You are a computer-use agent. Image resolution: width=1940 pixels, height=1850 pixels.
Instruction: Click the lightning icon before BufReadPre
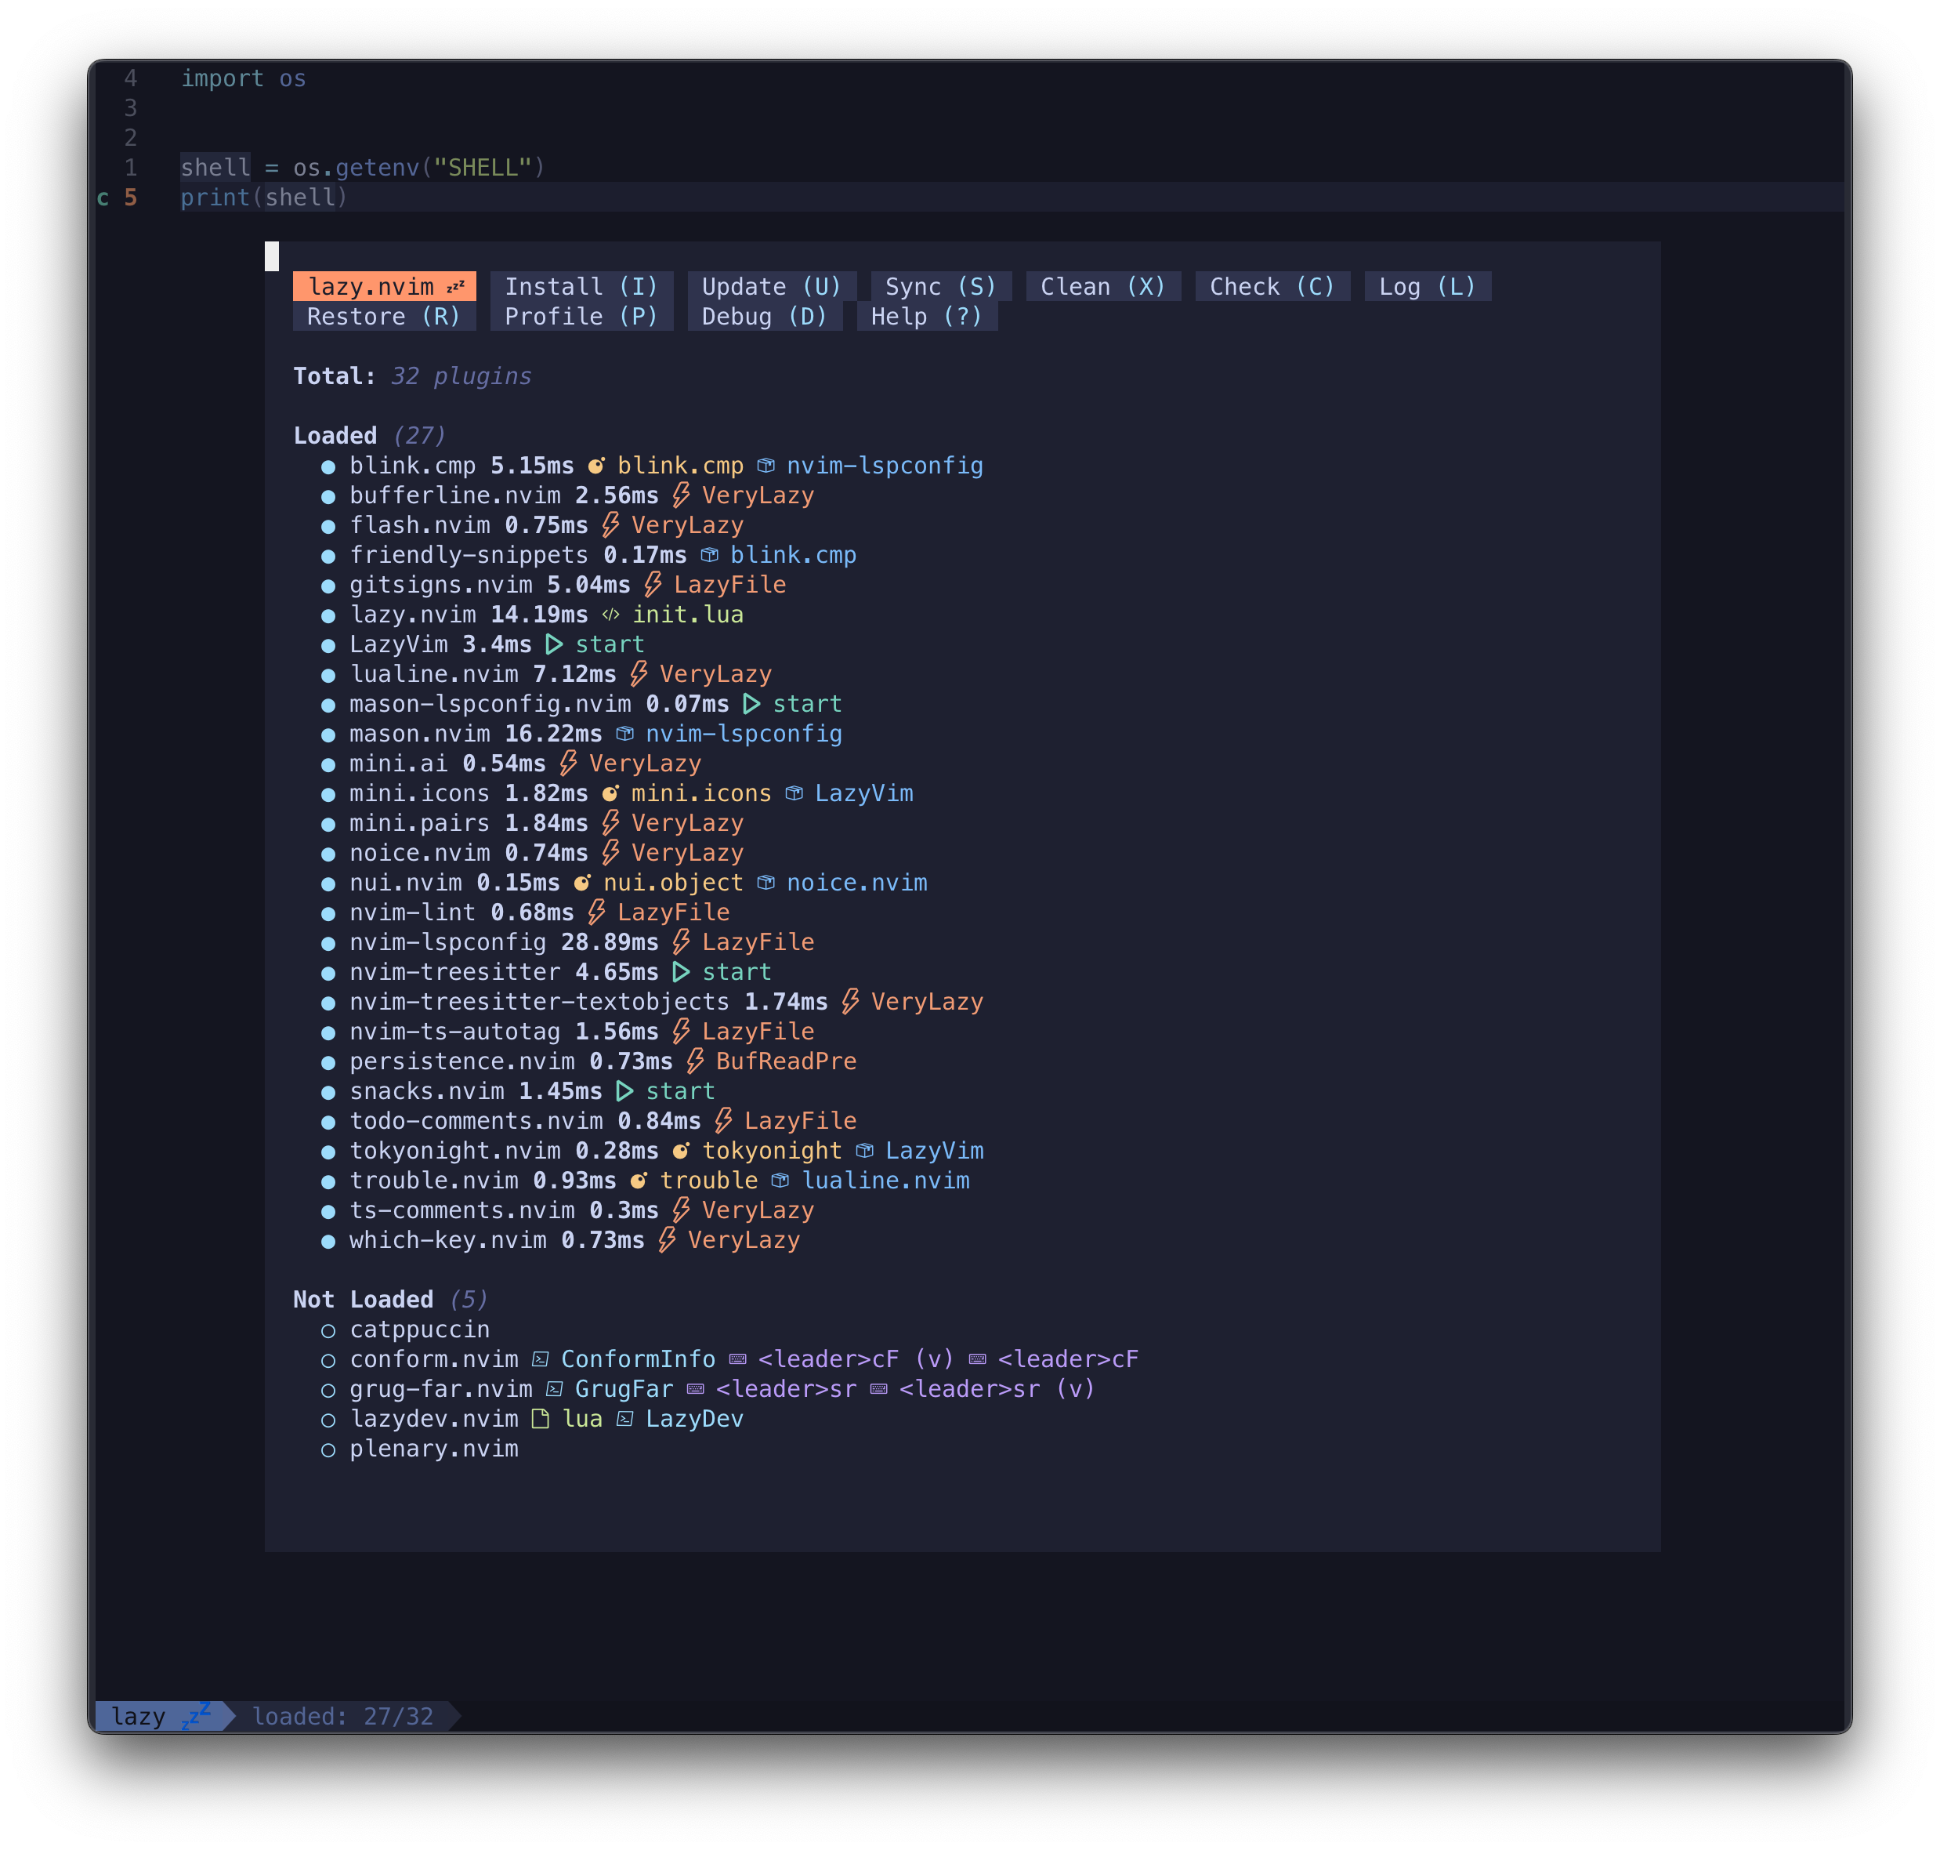pos(695,1061)
